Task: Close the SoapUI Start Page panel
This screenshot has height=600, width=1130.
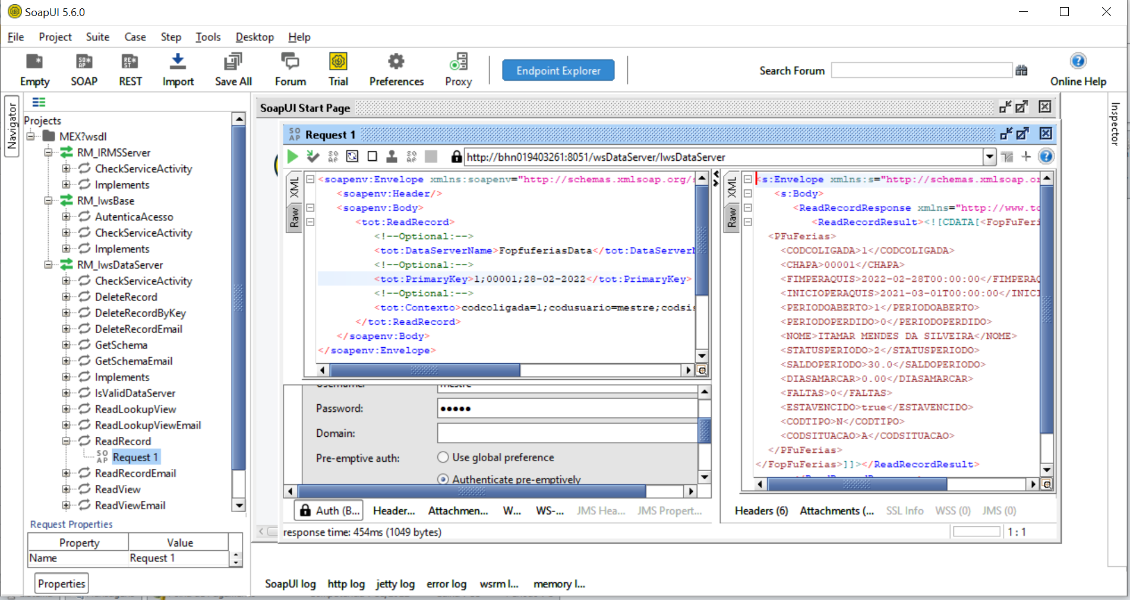Action: [1044, 107]
